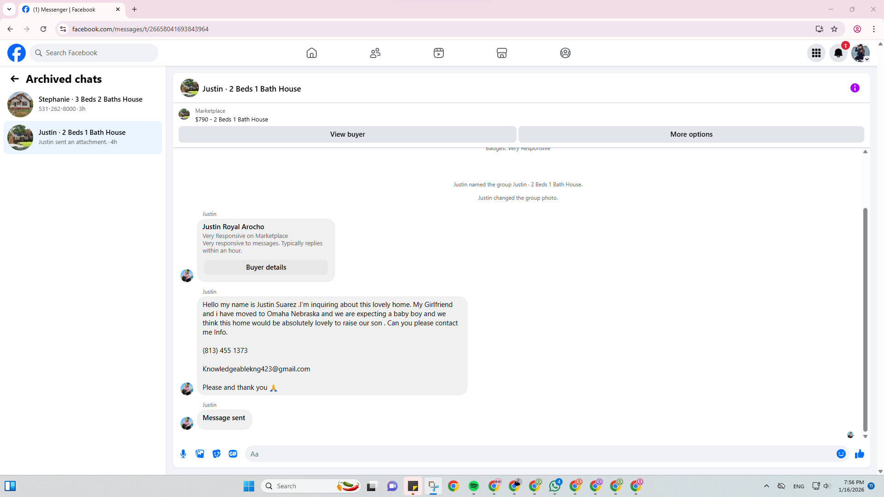Show hidden system tray icons
This screenshot has height=497, width=884.
click(x=766, y=486)
